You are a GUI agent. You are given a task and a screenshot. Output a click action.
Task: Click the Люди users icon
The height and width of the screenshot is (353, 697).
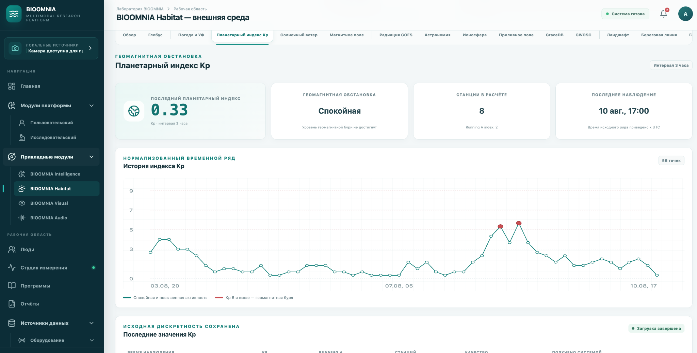(12, 249)
